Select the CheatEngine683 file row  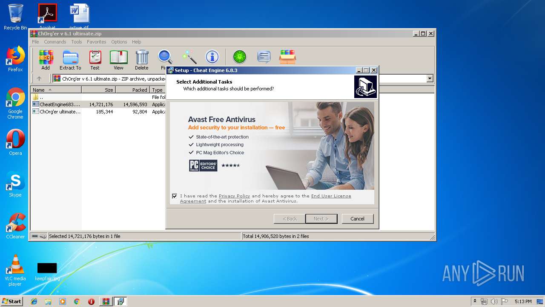pyautogui.click(x=99, y=104)
